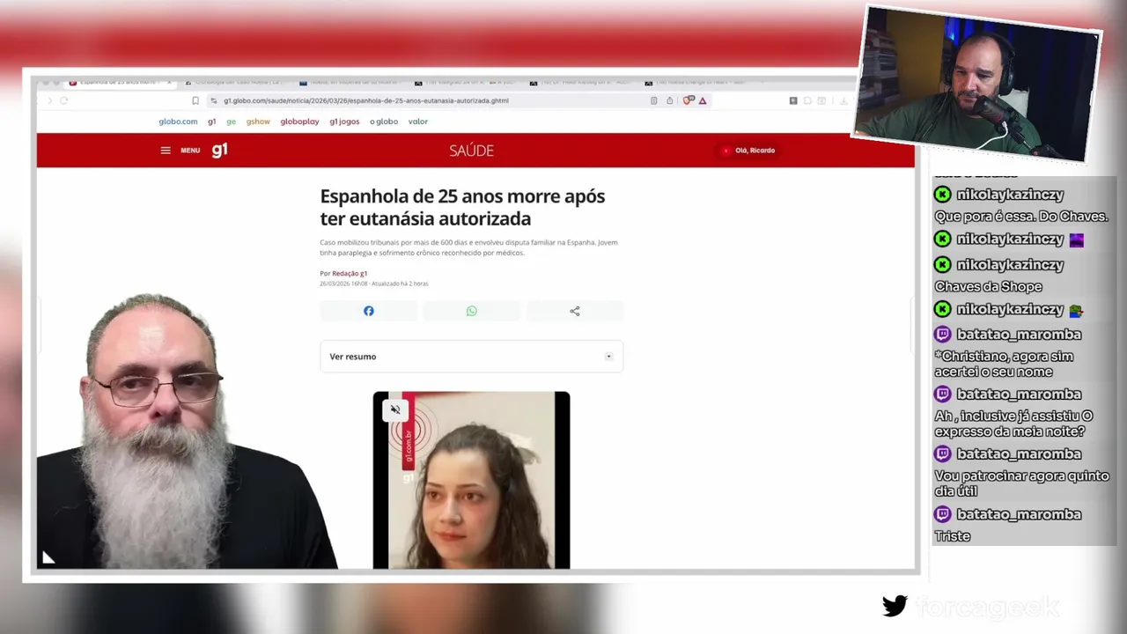Viewport: 1127px width, 634px height.
Task: Click the site info icon before URL
Action: (x=214, y=100)
